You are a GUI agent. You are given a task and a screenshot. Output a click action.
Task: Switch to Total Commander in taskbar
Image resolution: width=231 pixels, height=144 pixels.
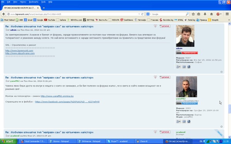coord(33,141)
